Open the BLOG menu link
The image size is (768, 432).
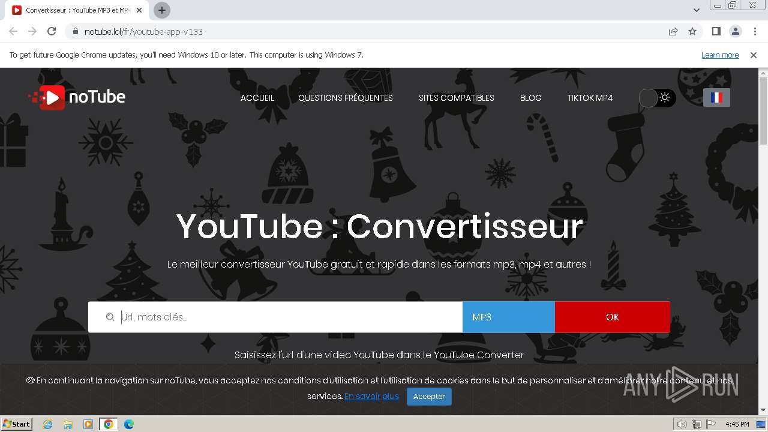(x=530, y=98)
